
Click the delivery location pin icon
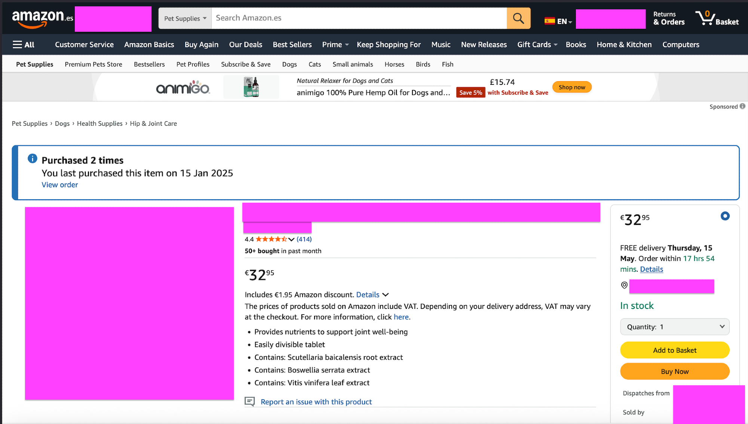pos(624,285)
